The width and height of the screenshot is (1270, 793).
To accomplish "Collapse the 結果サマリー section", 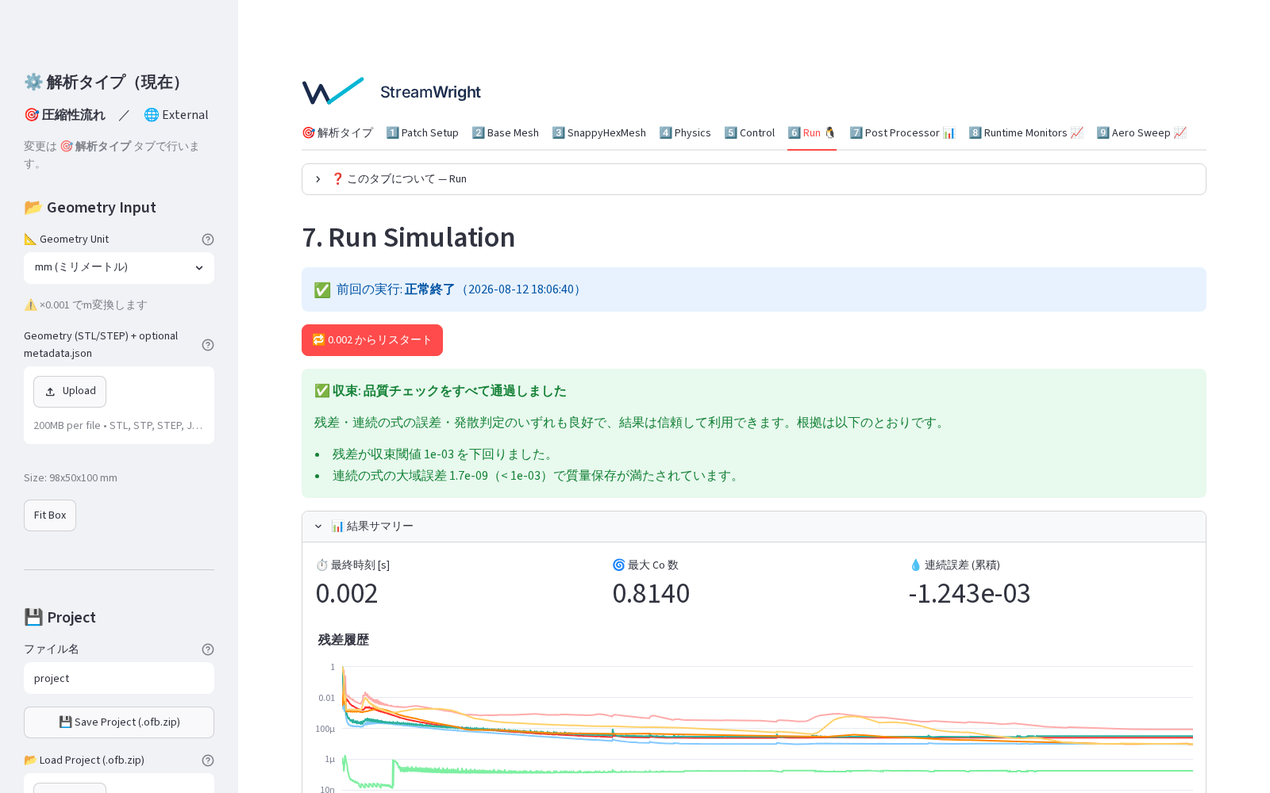I will point(754,527).
